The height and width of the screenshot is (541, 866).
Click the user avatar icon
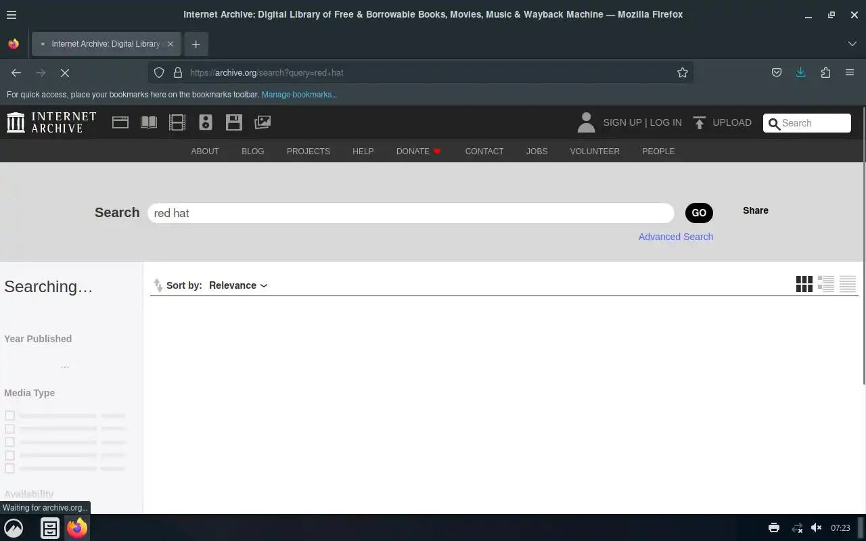[586, 122]
